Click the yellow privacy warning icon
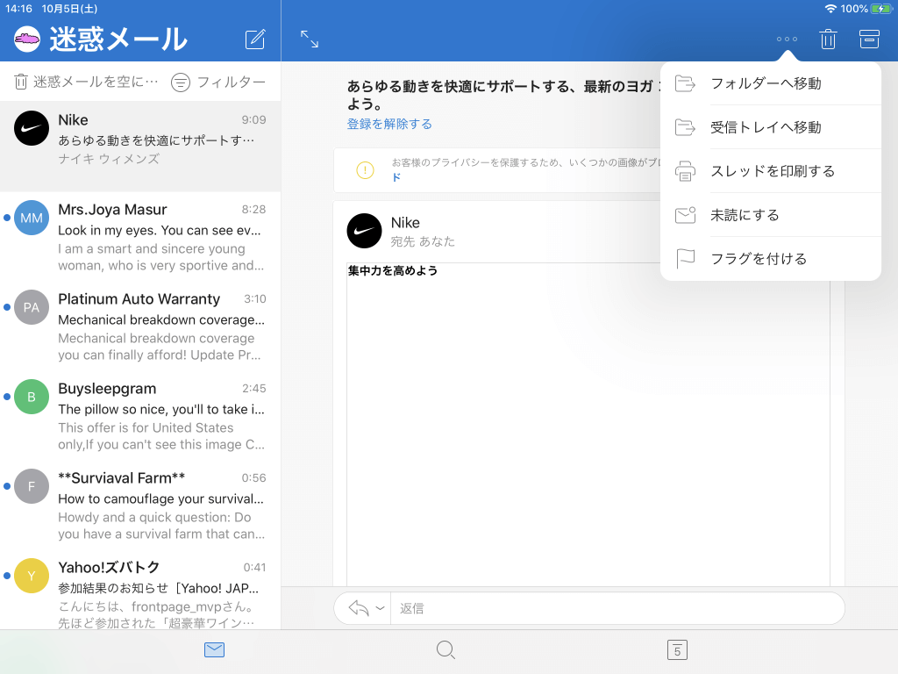Viewport: 898px width, 674px height. 365,170
